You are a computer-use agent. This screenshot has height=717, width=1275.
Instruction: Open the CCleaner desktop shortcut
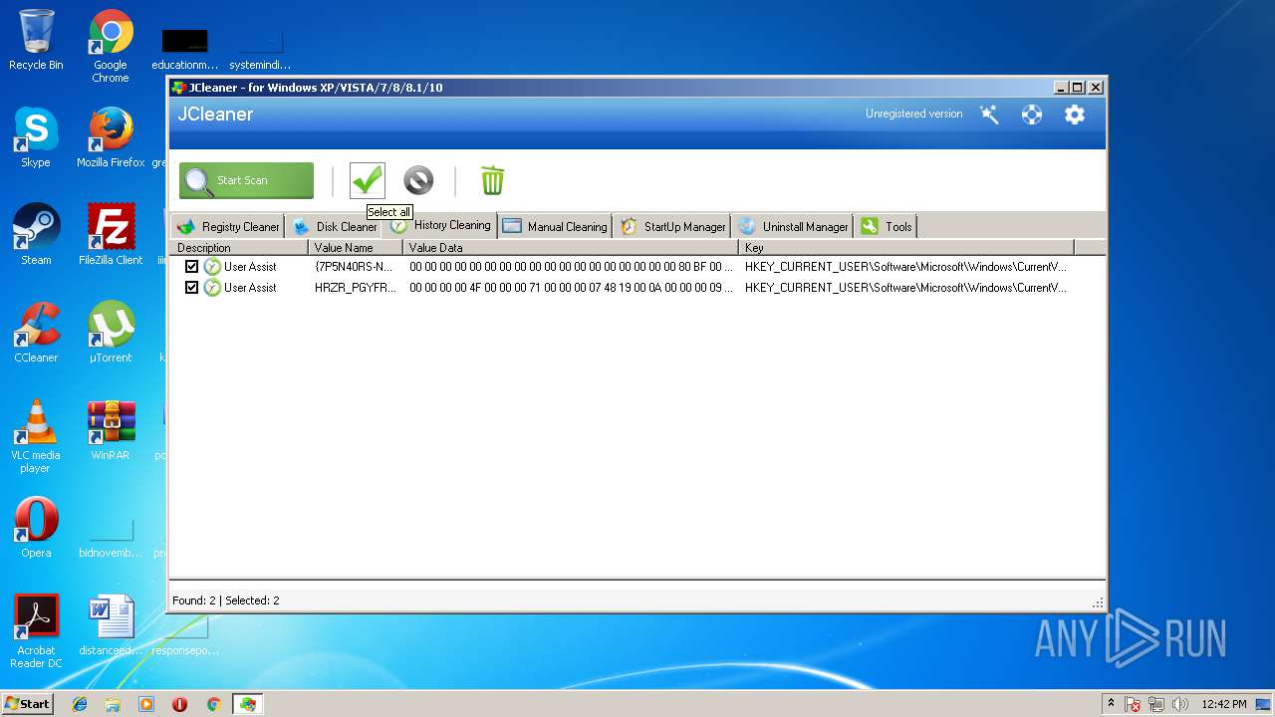(36, 333)
